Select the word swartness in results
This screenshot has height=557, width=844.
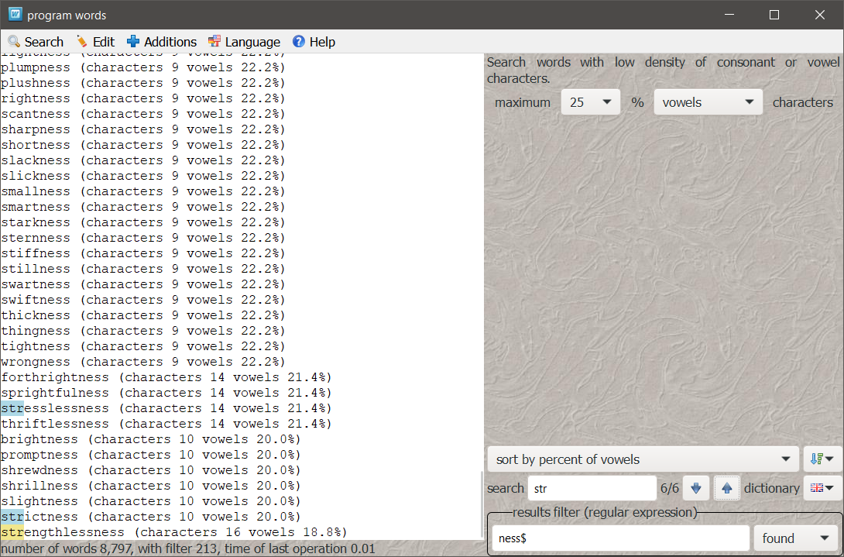pos(36,284)
